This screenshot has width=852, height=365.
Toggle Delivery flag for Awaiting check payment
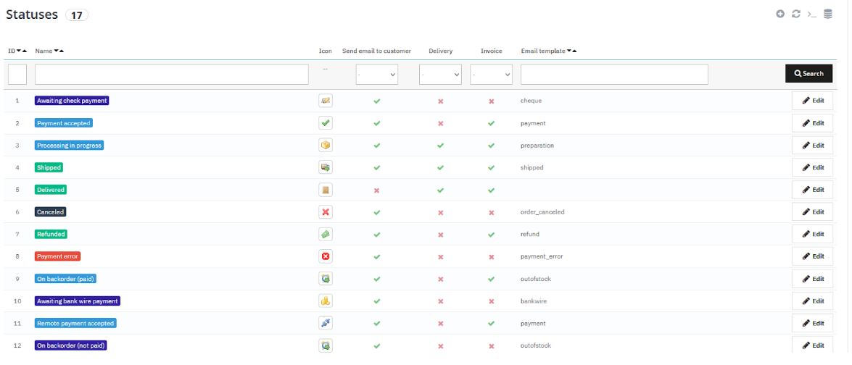pyautogui.click(x=440, y=101)
